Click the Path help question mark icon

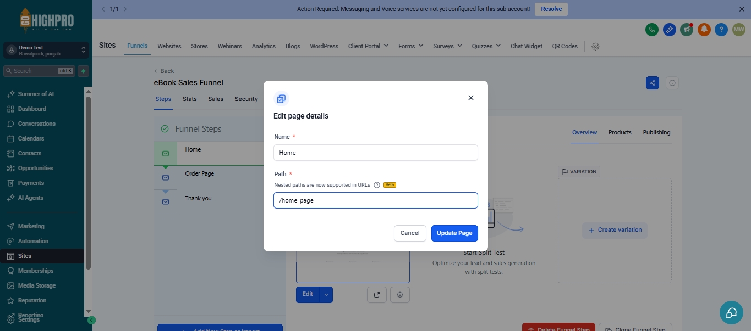[377, 185]
